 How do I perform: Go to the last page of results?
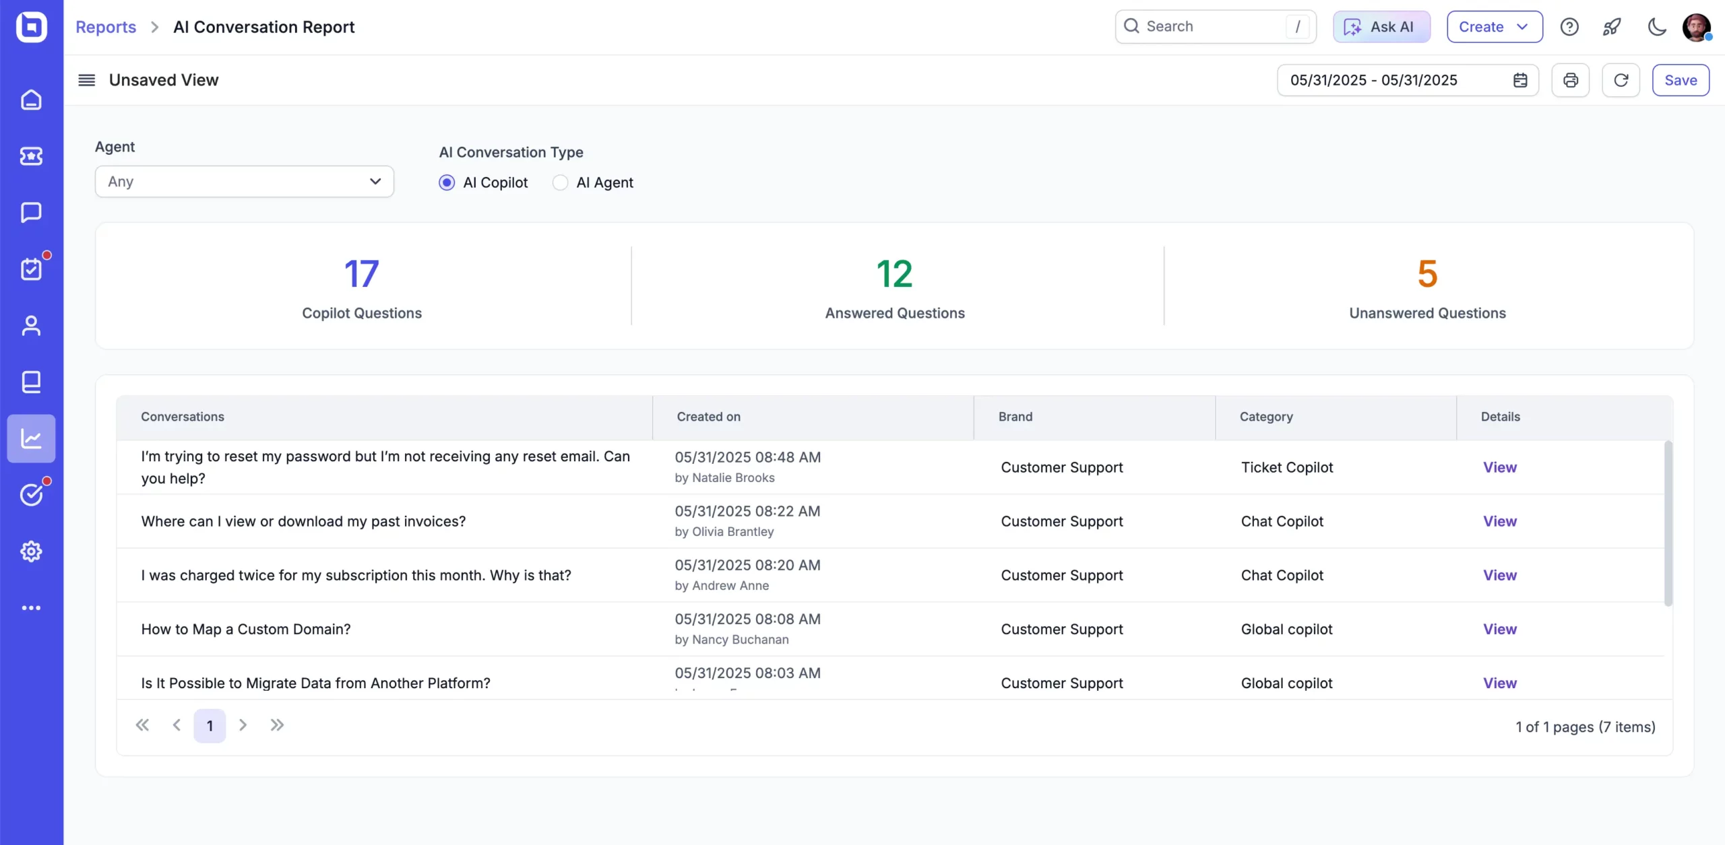coord(277,725)
